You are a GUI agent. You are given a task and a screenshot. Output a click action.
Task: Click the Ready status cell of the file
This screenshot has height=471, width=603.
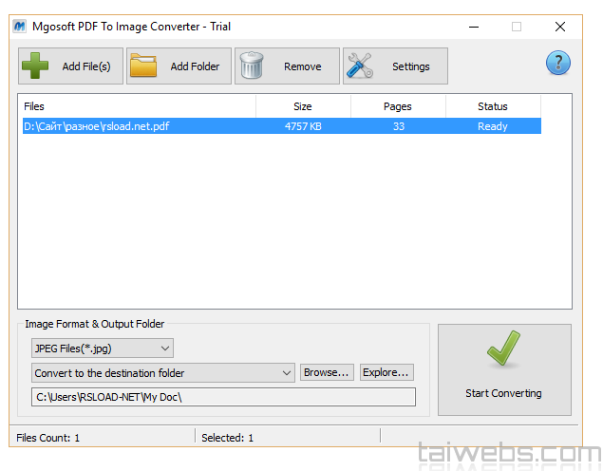(493, 126)
